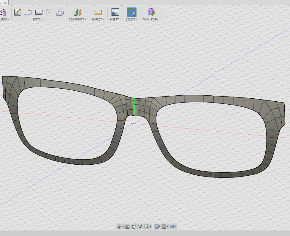Select the Fillet sketch tool
Viewport: 290px width, 236px height.
tap(49, 12)
